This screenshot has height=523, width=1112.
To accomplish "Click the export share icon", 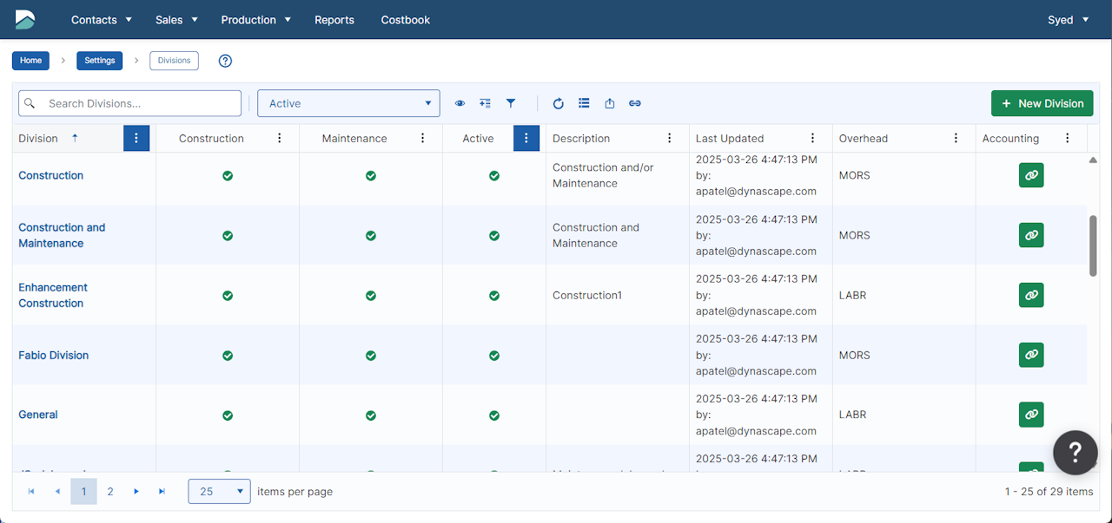I will tap(610, 103).
